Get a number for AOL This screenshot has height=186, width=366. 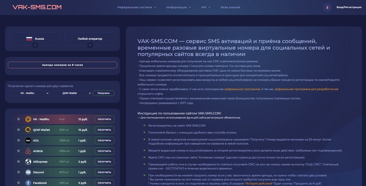(x=104, y=140)
